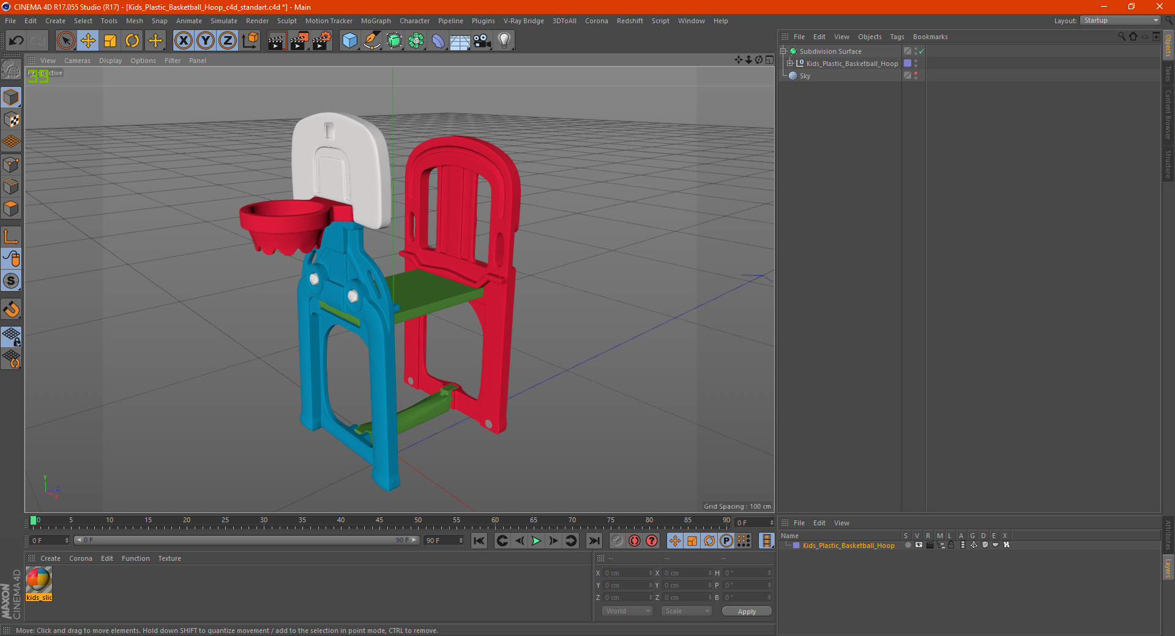
Task: Click the current frame field stepper
Action: (x=771, y=523)
